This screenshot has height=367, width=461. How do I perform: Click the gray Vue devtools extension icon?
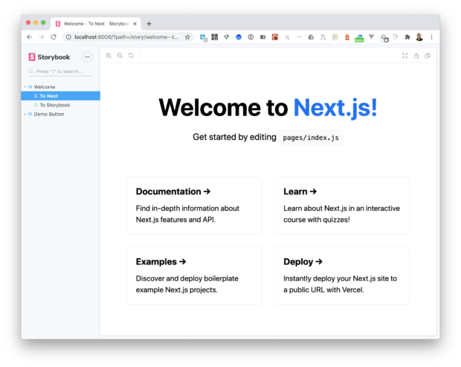(x=371, y=37)
